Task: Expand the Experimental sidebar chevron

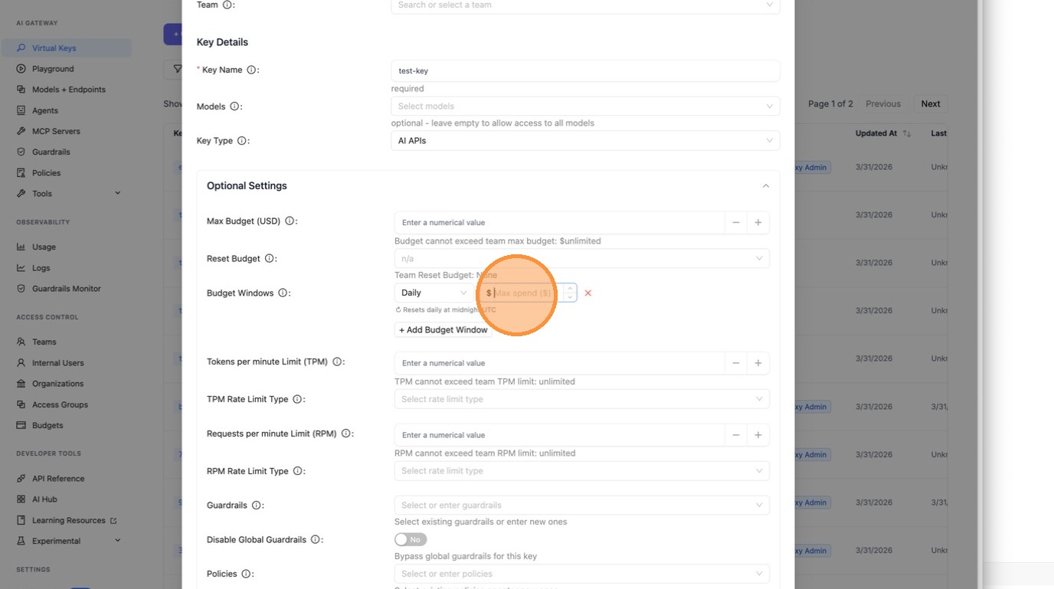Action: (x=117, y=541)
